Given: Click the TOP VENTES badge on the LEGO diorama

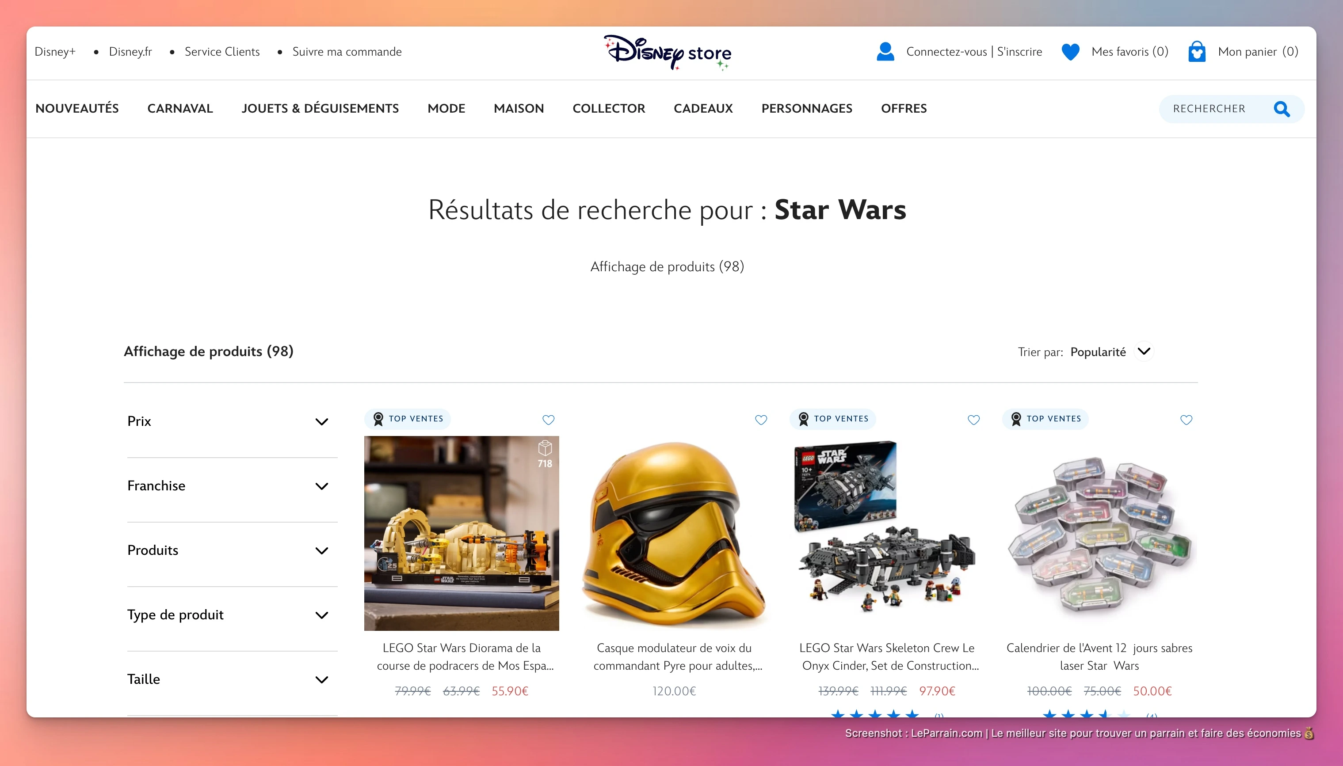Looking at the screenshot, I should point(407,419).
